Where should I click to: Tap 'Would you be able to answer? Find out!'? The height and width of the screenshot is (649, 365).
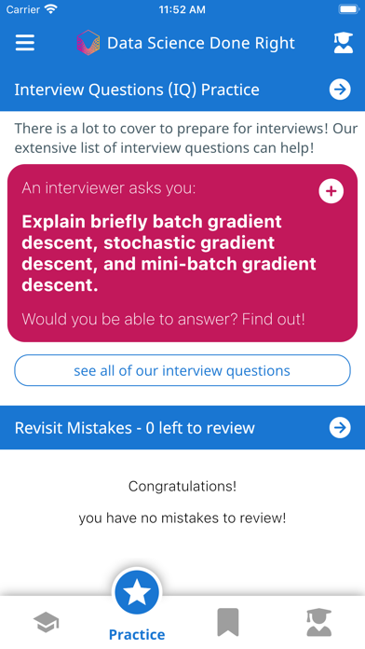click(163, 319)
